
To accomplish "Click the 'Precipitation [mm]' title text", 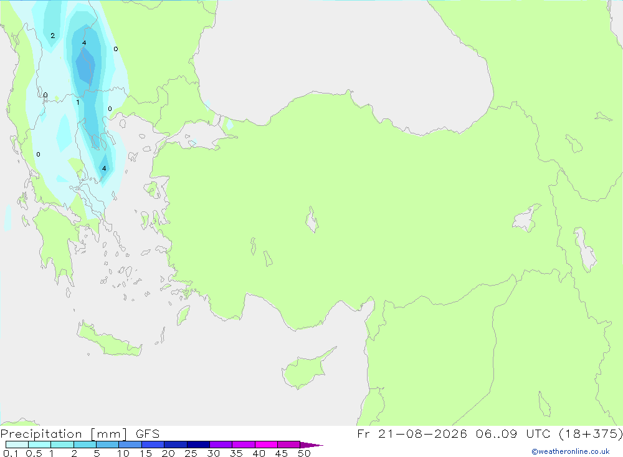I will 64,434.
